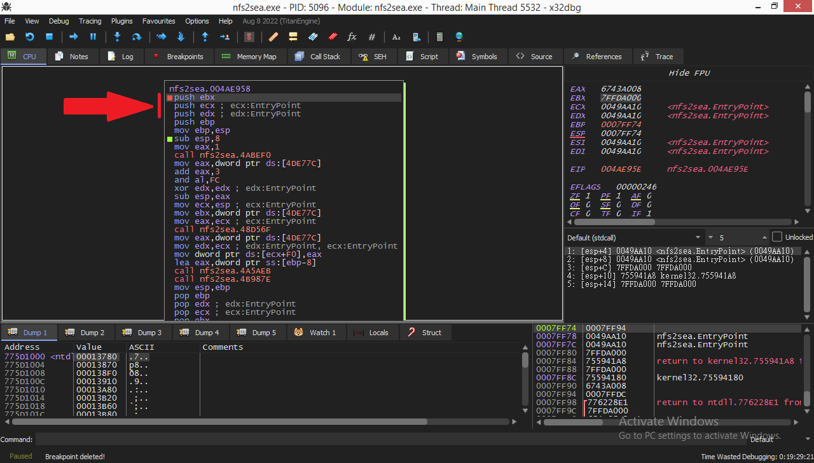
Task: Switch to the Trace tab
Action: point(658,57)
